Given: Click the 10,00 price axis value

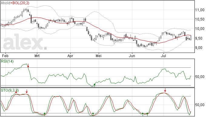Looking at the screenshot, I should [x=200, y=29].
